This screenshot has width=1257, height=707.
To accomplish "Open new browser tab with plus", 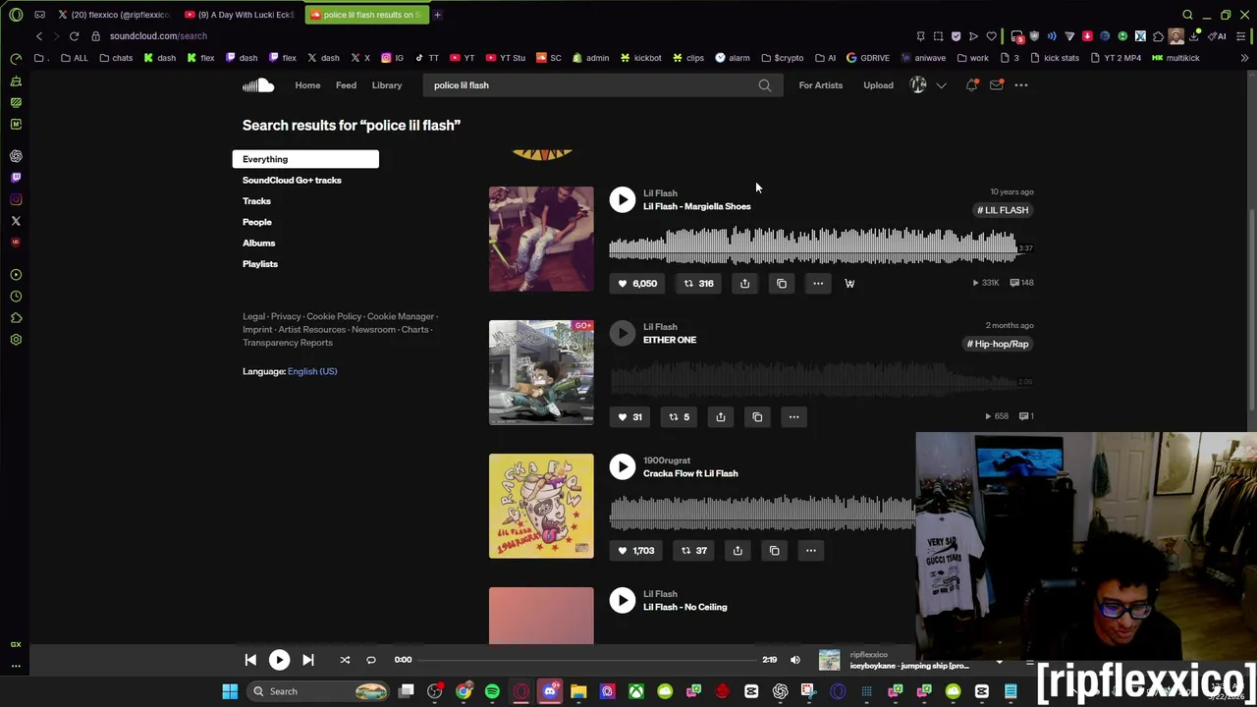I will [437, 15].
